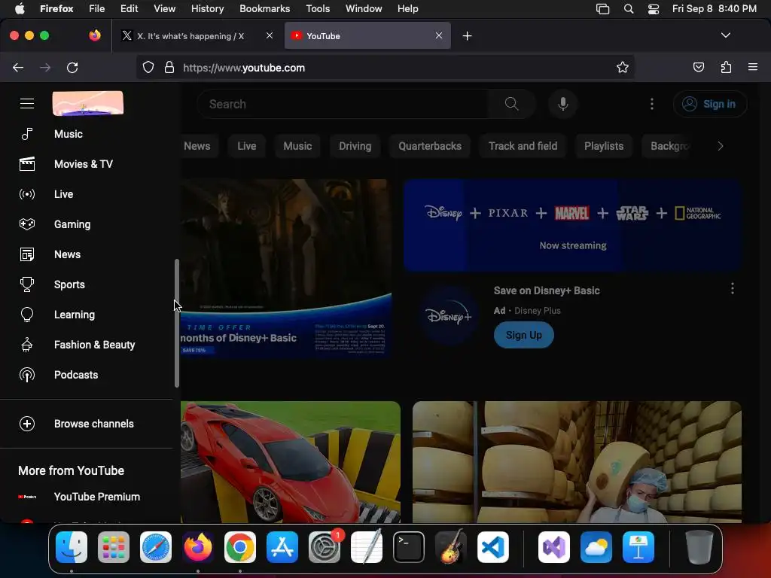Open YouTube settings three-dot menu
Screen dimensions: 771x578
tap(652, 104)
